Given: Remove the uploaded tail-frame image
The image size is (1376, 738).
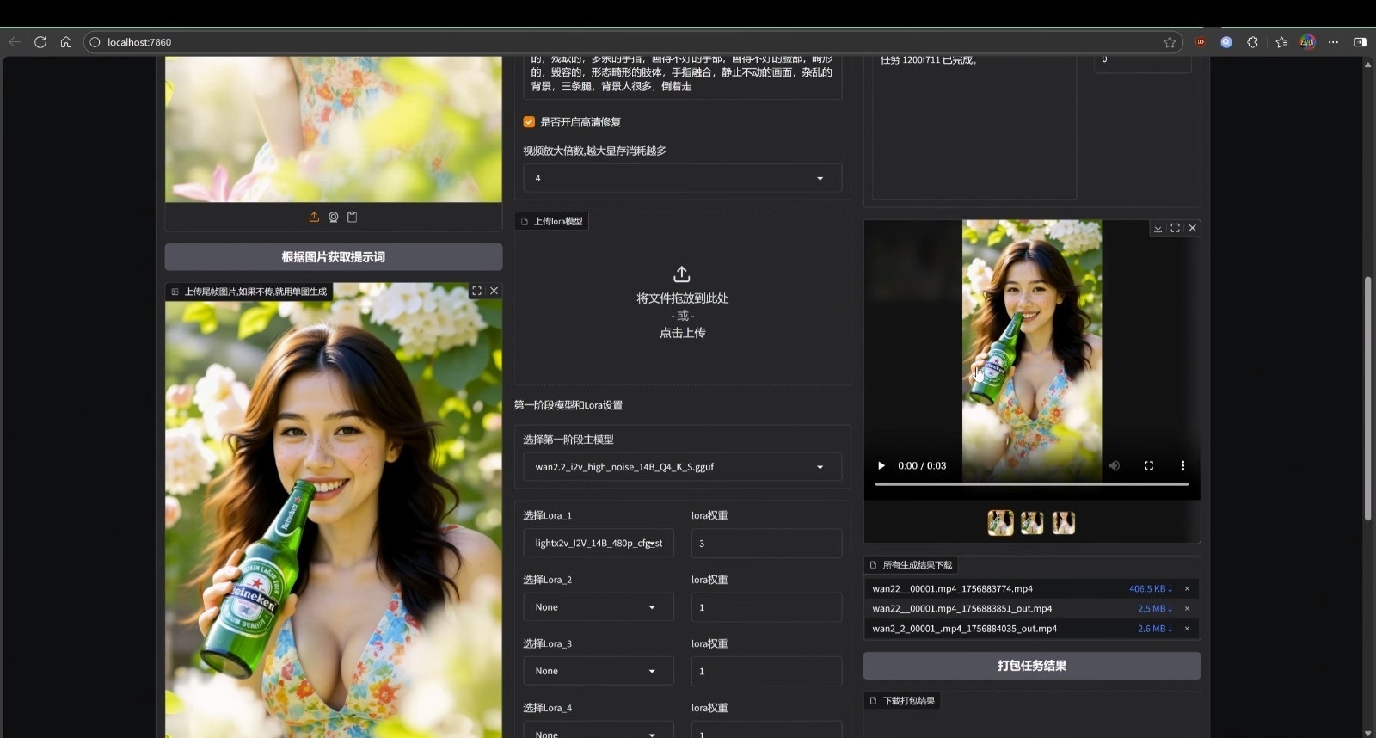Looking at the screenshot, I should tap(494, 291).
